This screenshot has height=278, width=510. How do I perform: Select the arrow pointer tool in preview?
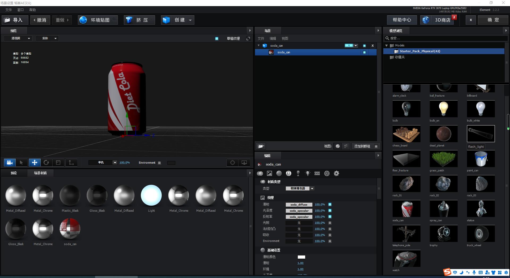(22, 163)
